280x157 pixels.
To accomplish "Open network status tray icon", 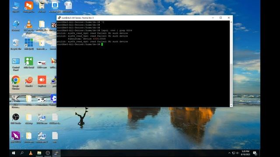I will click(234, 153).
